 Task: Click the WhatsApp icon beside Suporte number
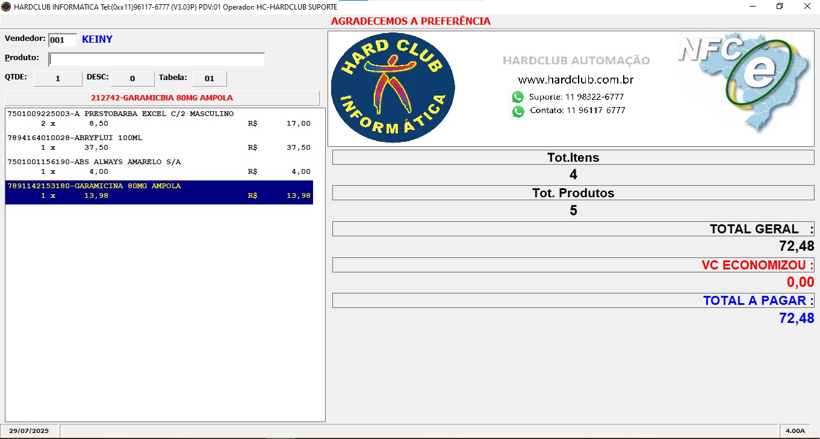click(518, 97)
